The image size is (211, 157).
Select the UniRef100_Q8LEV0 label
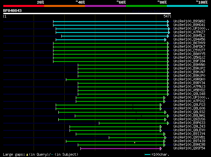point(189,130)
